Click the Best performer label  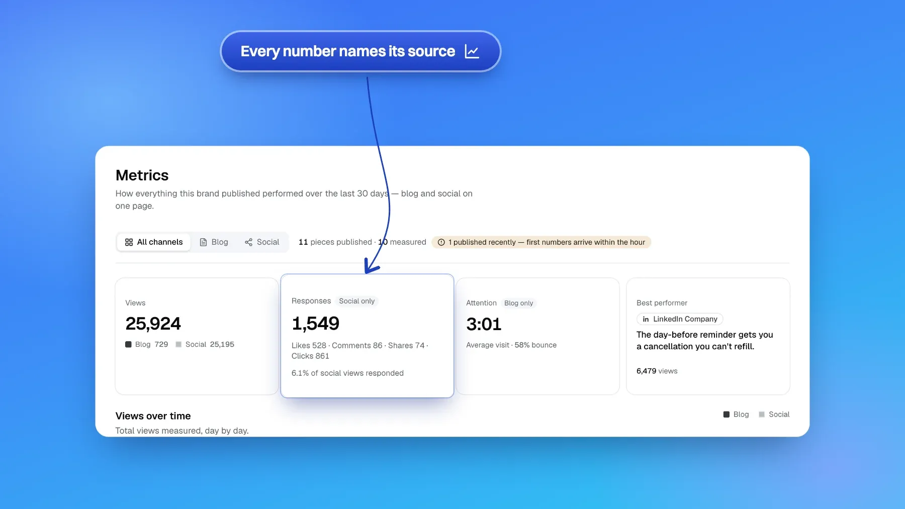click(x=662, y=303)
